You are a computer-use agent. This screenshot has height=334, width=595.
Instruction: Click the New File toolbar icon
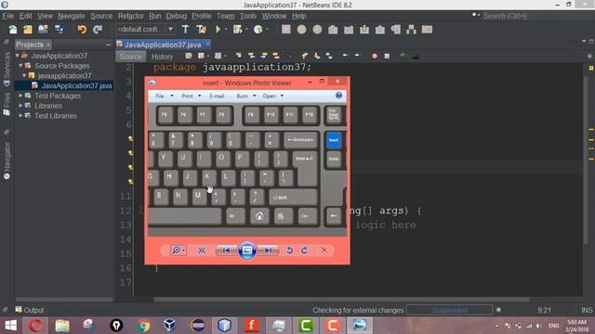point(12,30)
